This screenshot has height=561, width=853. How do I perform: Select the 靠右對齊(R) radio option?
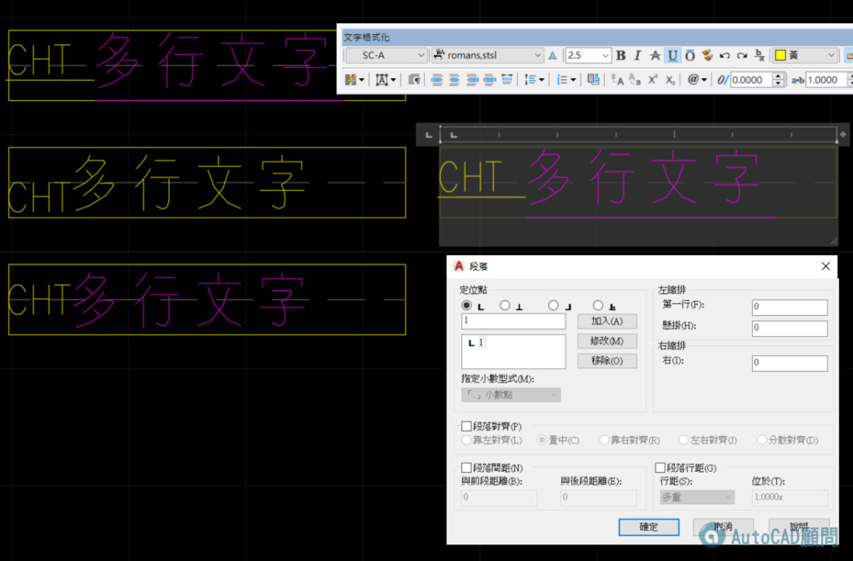[604, 439]
